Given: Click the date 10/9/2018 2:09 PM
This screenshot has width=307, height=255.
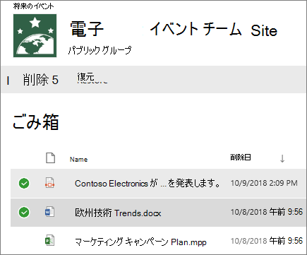Looking at the screenshot, I should pos(264,183).
